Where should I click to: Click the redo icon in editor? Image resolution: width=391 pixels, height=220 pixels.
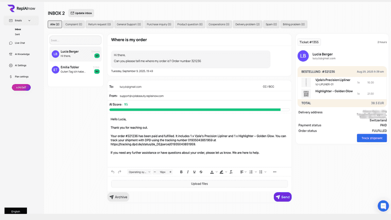[119, 172]
